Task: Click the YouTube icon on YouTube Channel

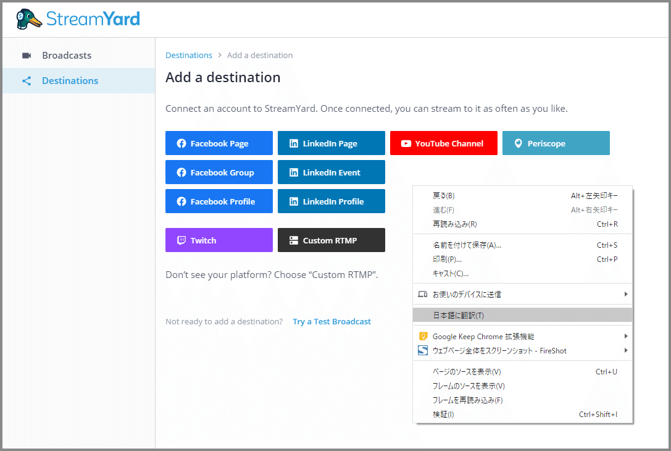Action: point(406,143)
